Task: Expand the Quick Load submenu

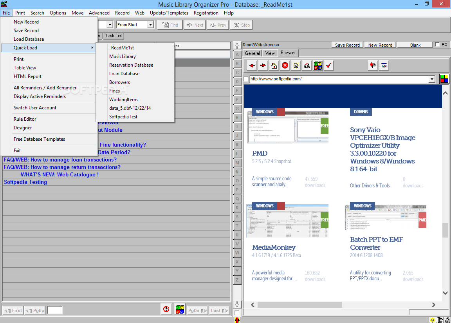Action: pyautogui.click(x=49, y=48)
